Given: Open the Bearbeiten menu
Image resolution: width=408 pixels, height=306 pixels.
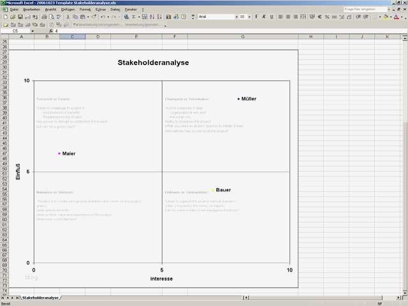Looking at the screenshot, I should 32,10.
